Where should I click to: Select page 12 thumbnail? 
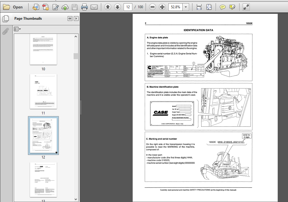click(x=43, y=136)
